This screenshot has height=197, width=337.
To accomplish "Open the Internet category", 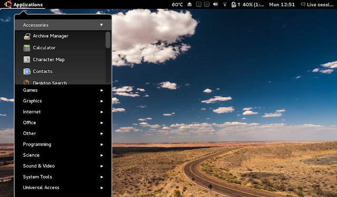I will (x=63, y=112).
